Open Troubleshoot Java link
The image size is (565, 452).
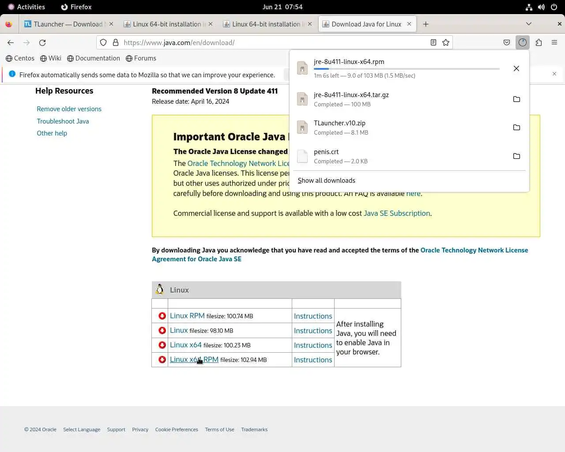tap(63, 121)
